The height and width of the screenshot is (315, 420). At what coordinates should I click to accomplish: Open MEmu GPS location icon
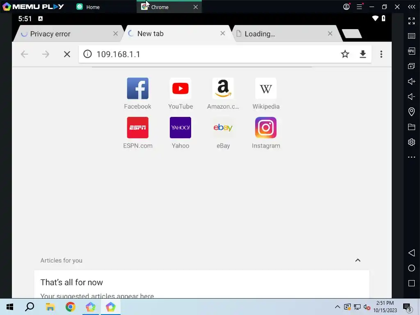(x=411, y=112)
